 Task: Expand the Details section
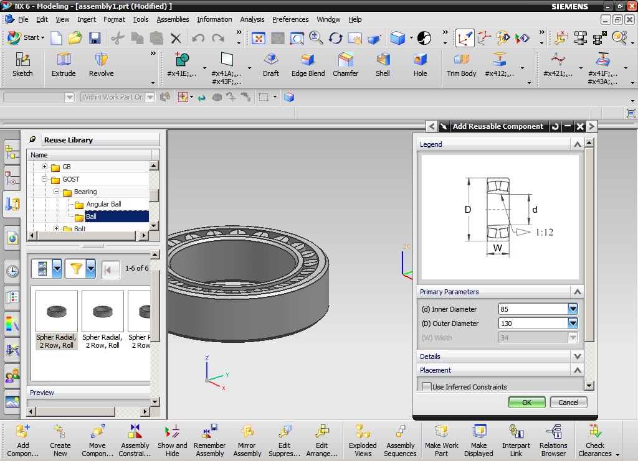click(577, 356)
